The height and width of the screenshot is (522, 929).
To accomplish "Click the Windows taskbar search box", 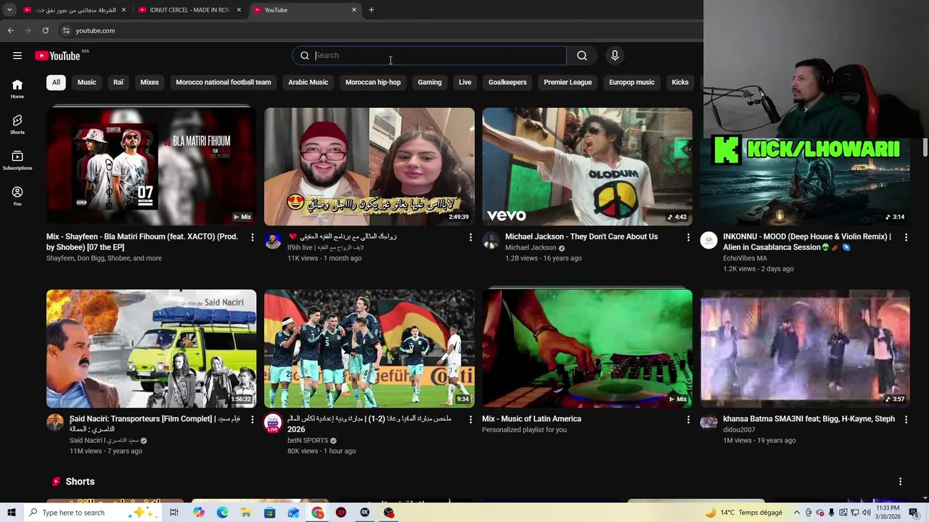I will click(x=91, y=513).
